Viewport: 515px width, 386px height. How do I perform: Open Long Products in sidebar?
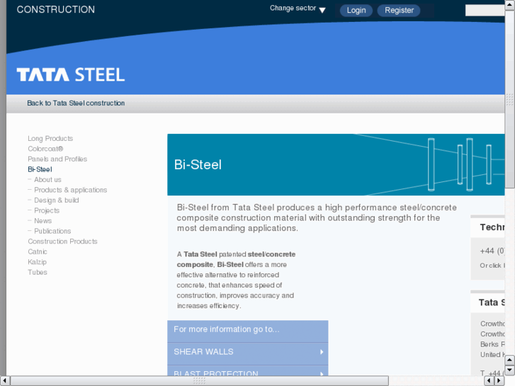tap(50, 138)
